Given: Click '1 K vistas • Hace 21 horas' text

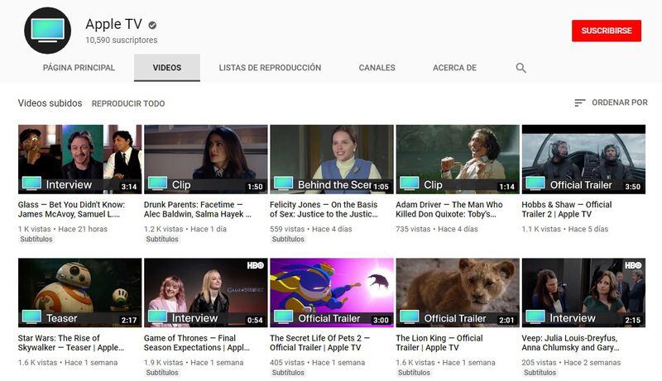Looking at the screenshot, I should (63, 229).
